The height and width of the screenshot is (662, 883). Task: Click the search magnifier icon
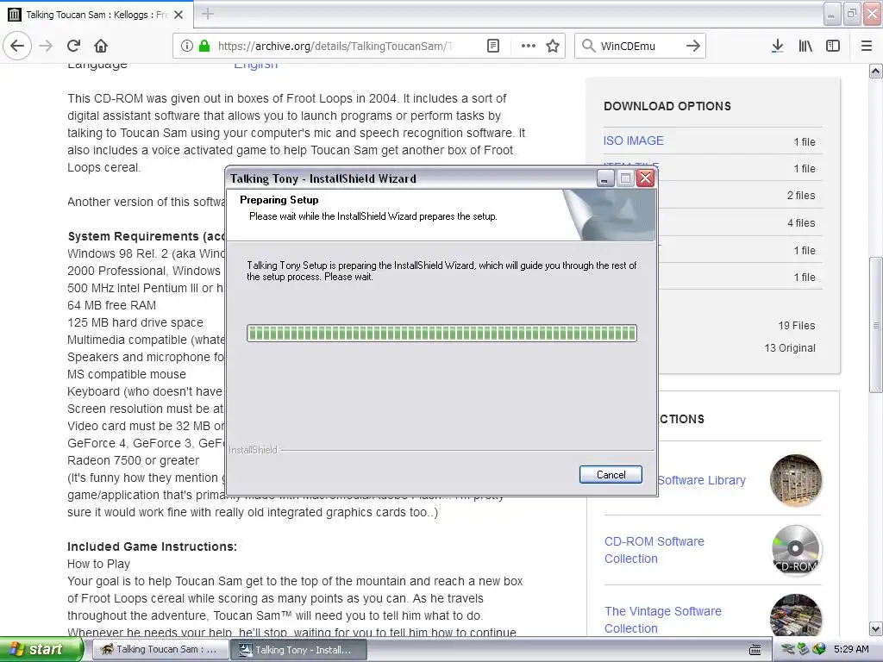point(588,46)
